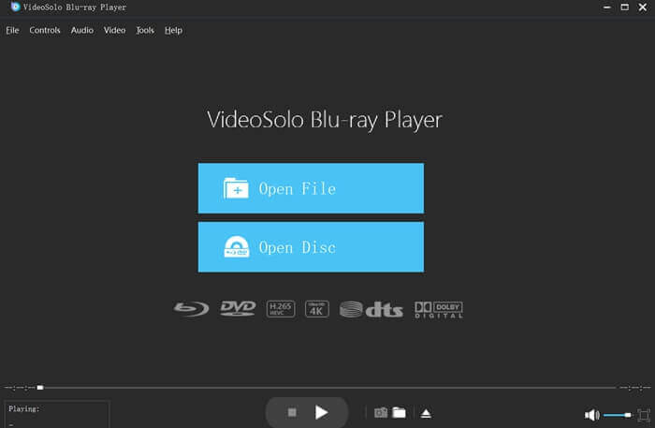The height and width of the screenshot is (428, 655).
Task: Toggle fullscreen mode icon
Action: point(644,415)
